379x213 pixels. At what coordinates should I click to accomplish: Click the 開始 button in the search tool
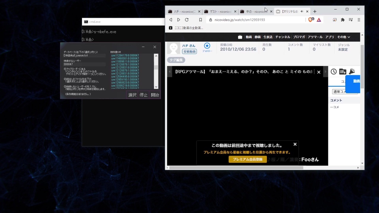click(155, 95)
